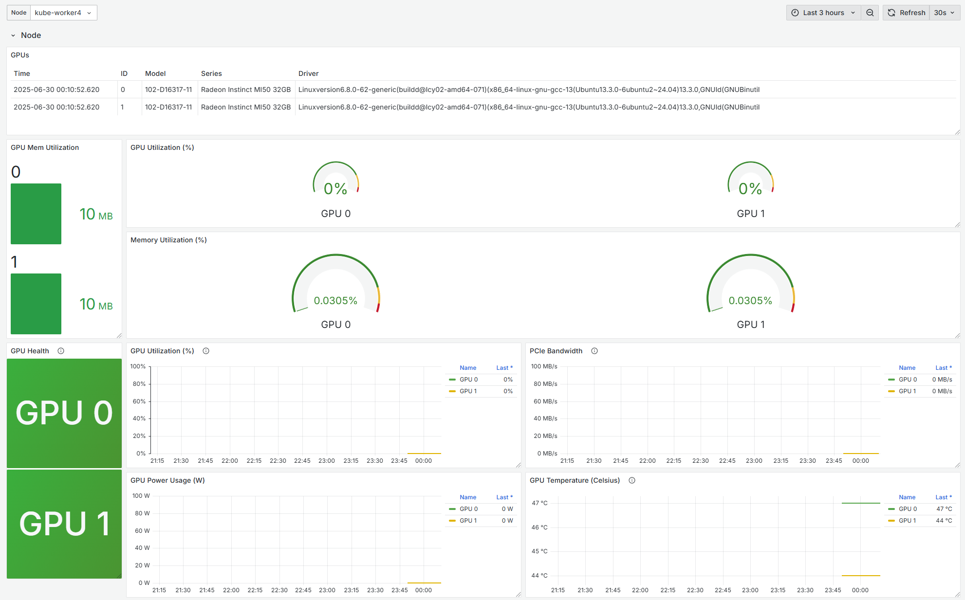Toggle GPU 0 series in GPU Utilization legend
Viewport: 965px width, 600px height.
click(x=468, y=380)
